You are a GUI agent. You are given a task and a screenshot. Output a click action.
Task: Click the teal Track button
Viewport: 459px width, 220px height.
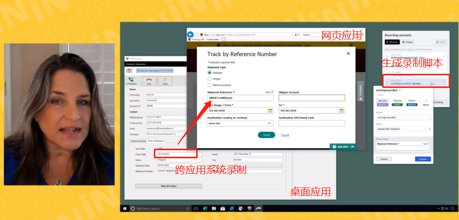266,135
